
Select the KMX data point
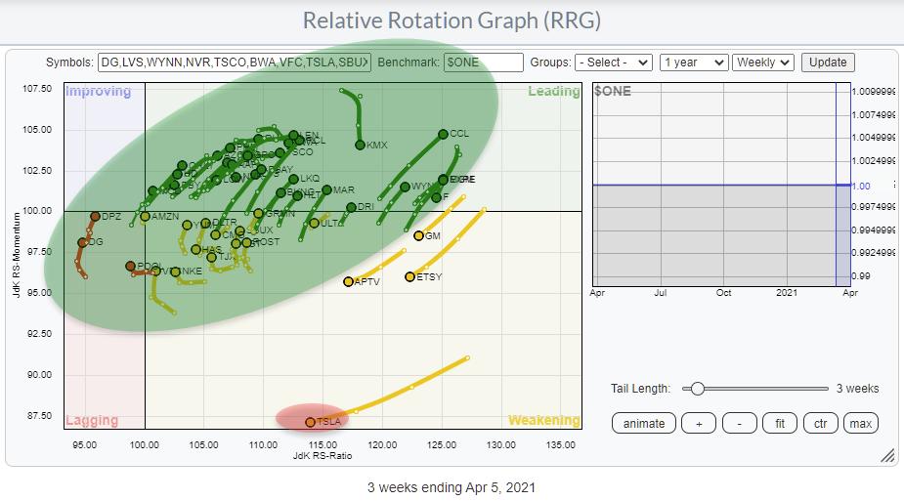[x=360, y=146]
